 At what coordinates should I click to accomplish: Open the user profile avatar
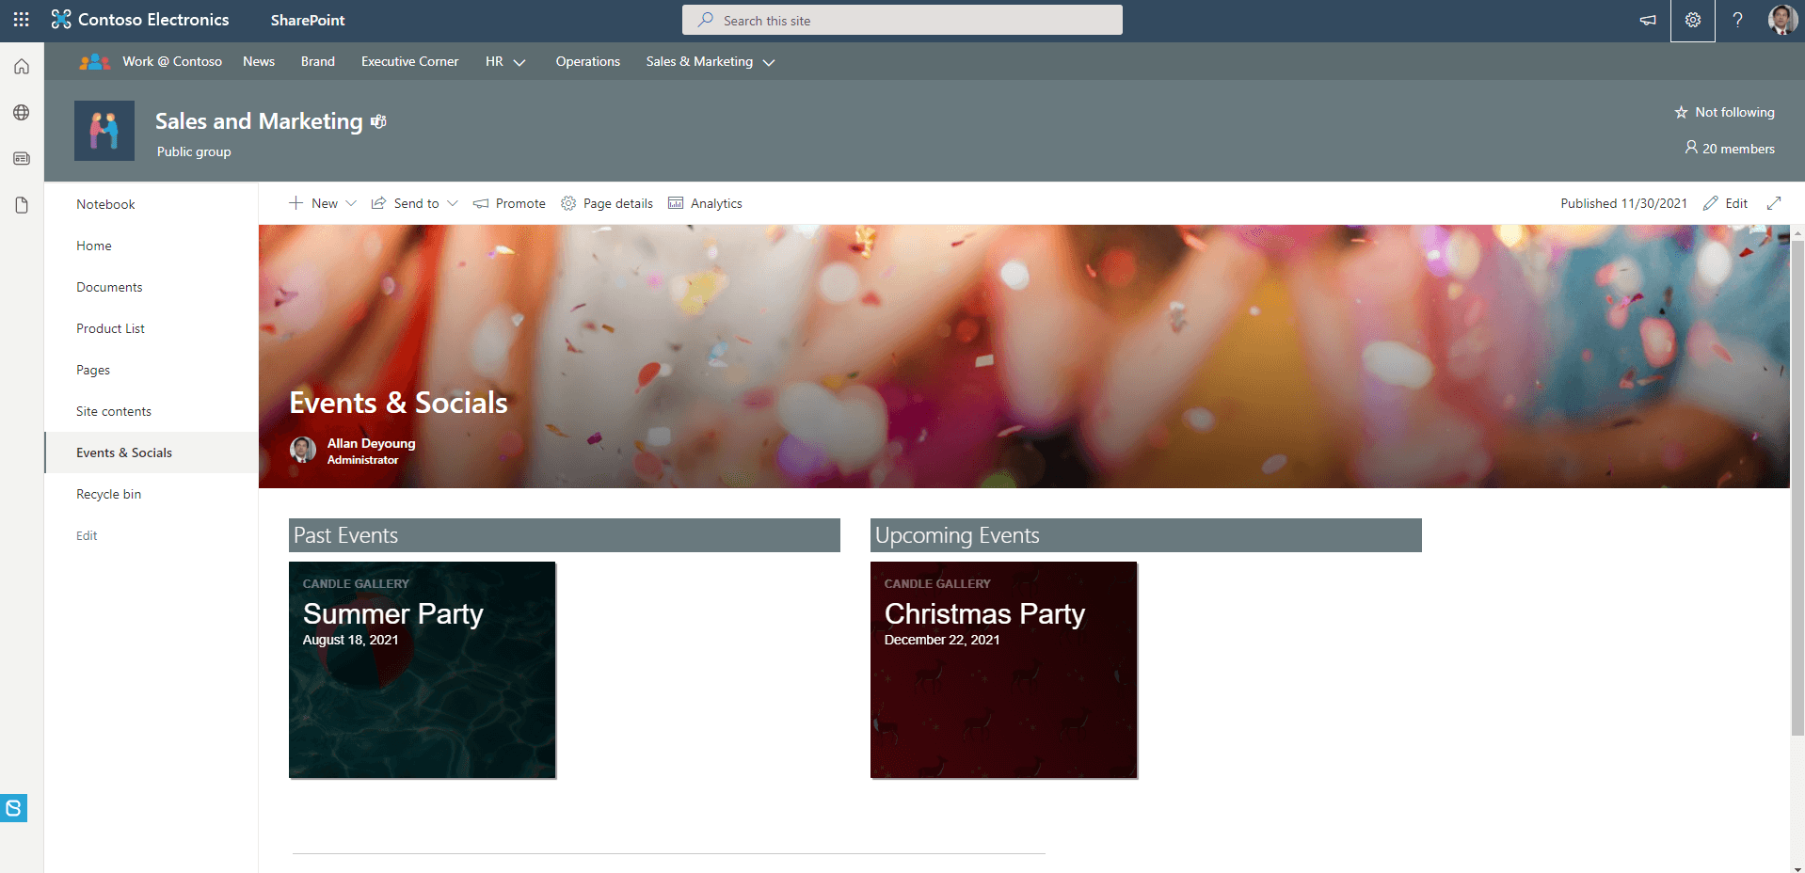pos(1782,20)
